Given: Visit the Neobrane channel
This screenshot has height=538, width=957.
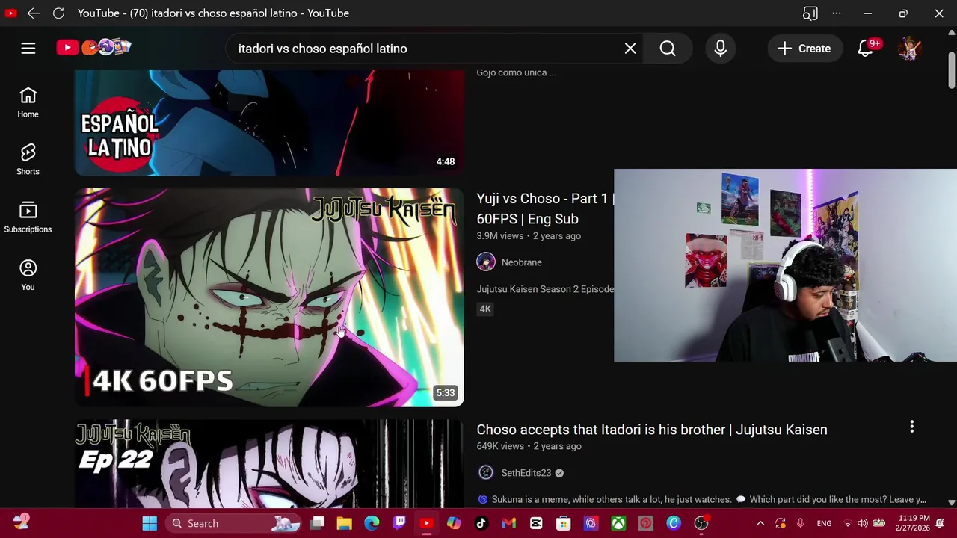Looking at the screenshot, I should (x=521, y=262).
